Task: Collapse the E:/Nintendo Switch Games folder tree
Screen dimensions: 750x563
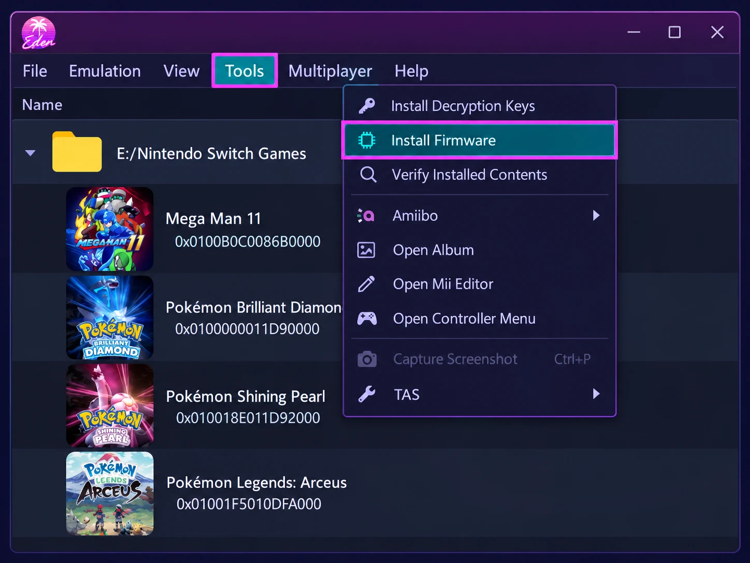Action: pyautogui.click(x=30, y=153)
